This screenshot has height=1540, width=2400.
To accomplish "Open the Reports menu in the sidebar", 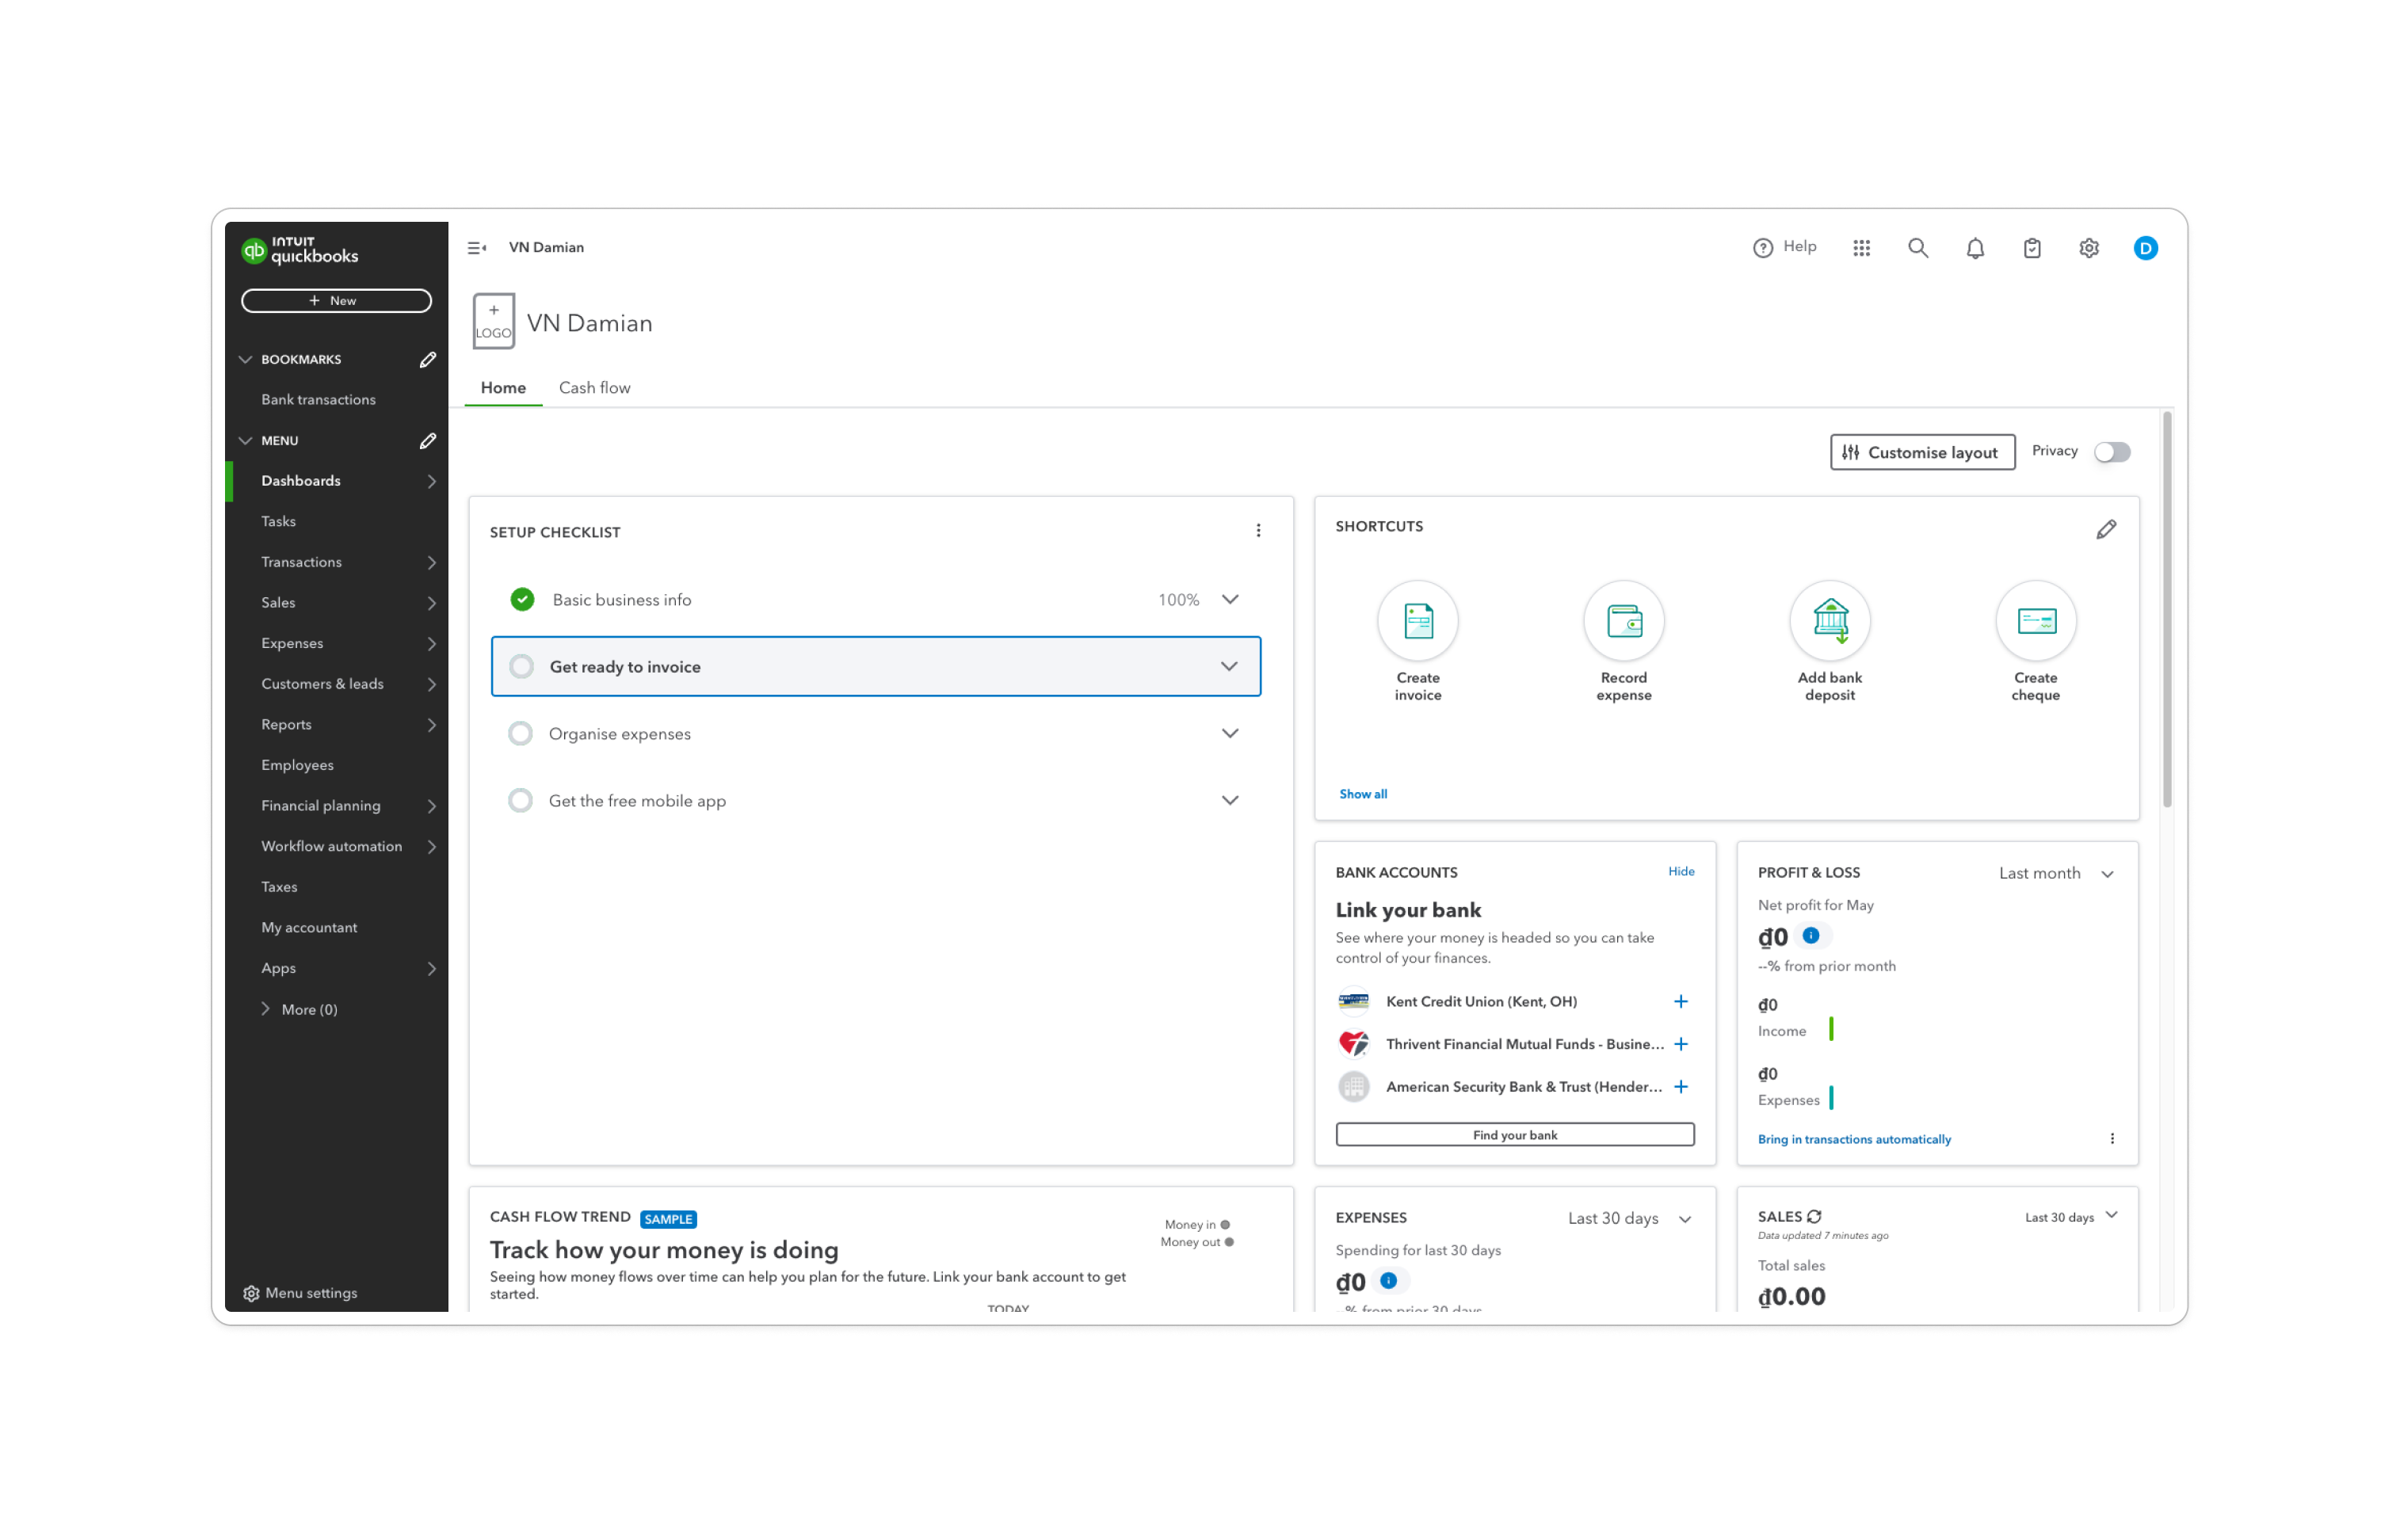I will pyautogui.click(x=287, y=724).
